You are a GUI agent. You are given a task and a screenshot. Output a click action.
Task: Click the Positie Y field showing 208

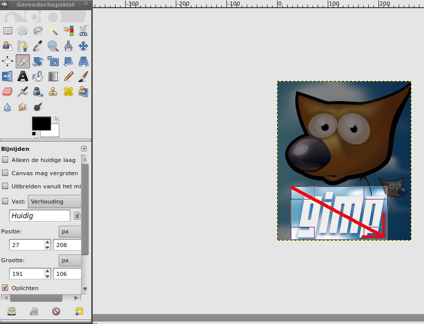(67, 245)
